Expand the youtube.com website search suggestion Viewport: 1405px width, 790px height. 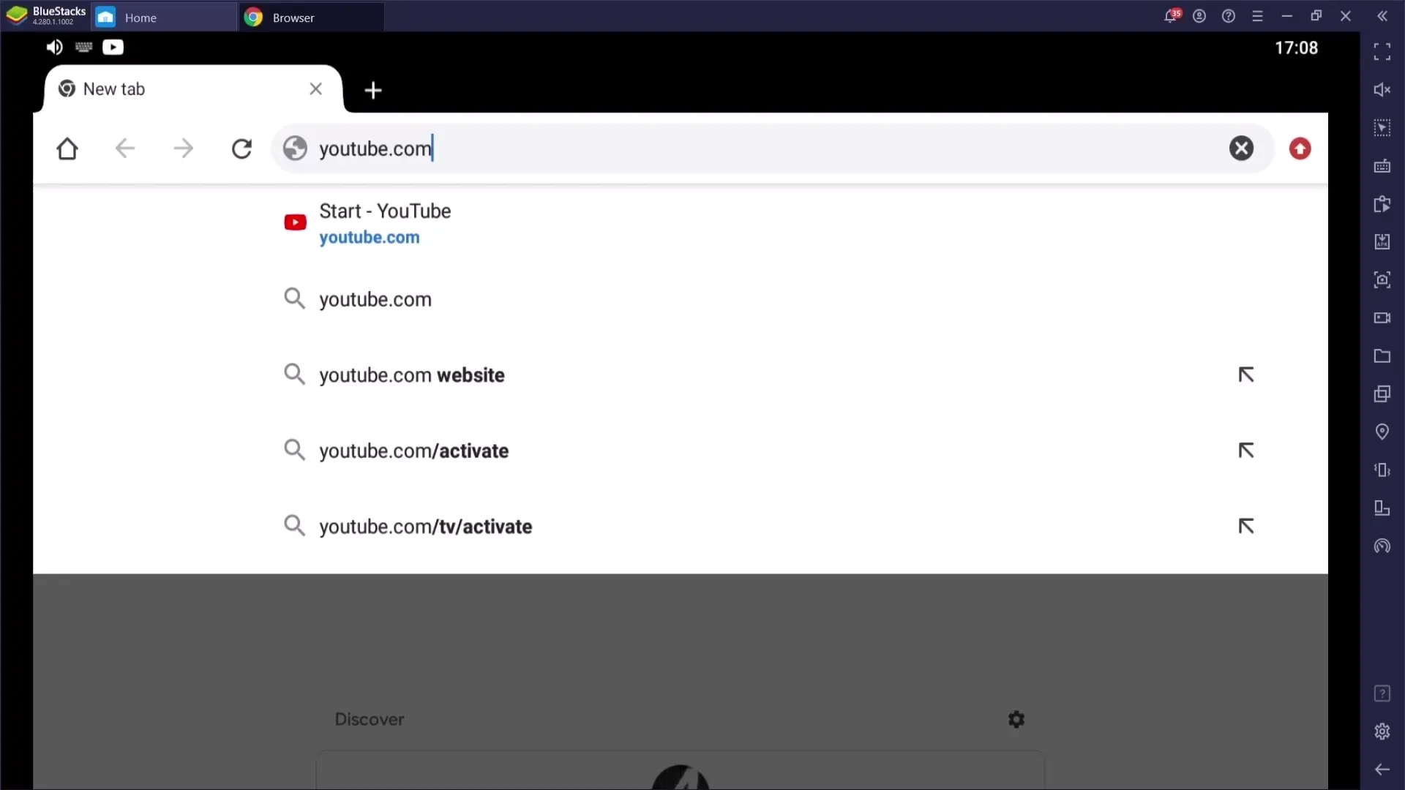1245,375
